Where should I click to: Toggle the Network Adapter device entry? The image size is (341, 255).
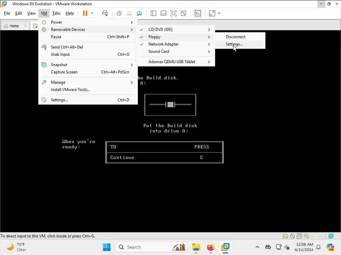click(x=176, y=44)
